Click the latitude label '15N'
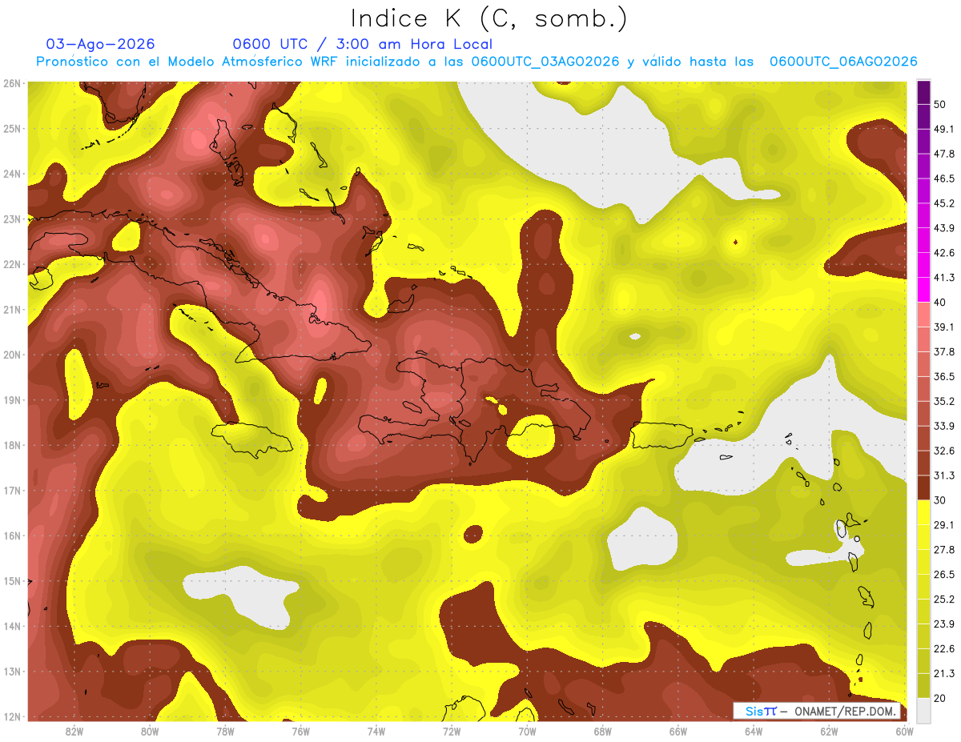The image size is (961, 742). 12,581
